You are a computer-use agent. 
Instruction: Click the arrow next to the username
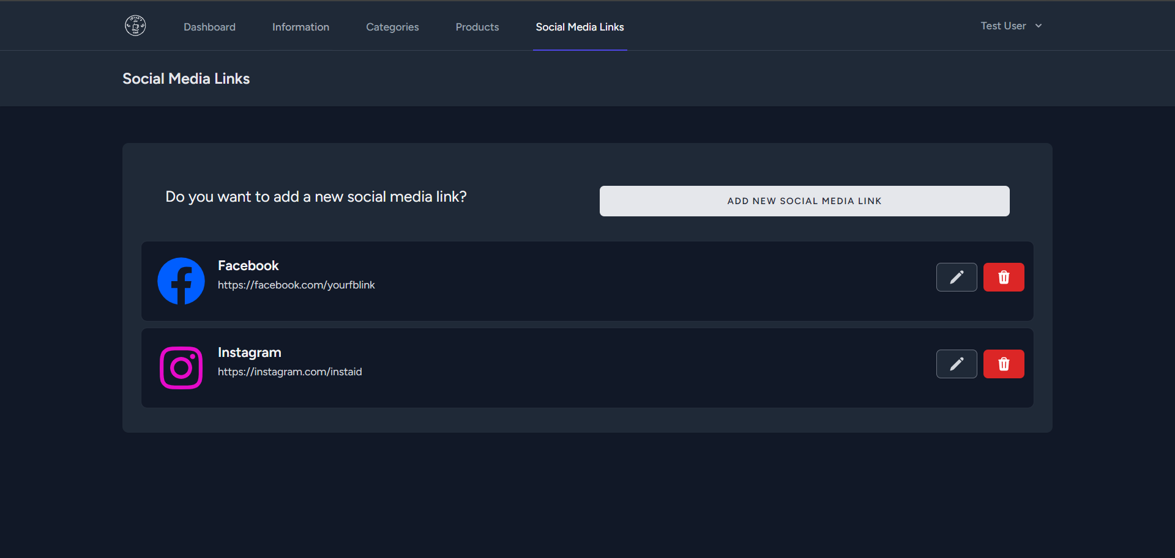[x=1039, y=26]
